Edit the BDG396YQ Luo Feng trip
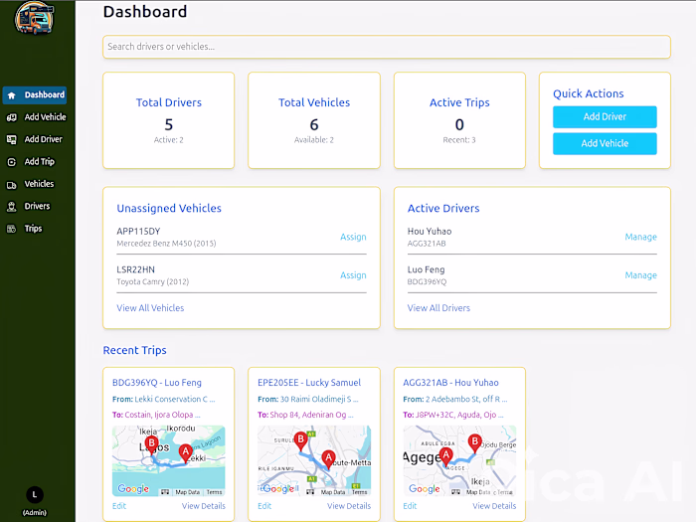 [119, 505]
